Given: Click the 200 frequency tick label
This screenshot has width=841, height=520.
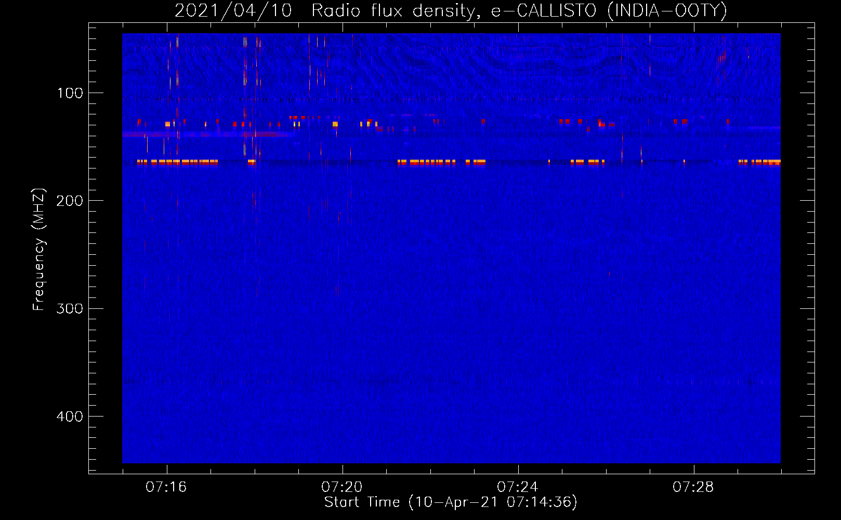Looking at the screenshot, I should pyautogui.click(x=70, y=201).
